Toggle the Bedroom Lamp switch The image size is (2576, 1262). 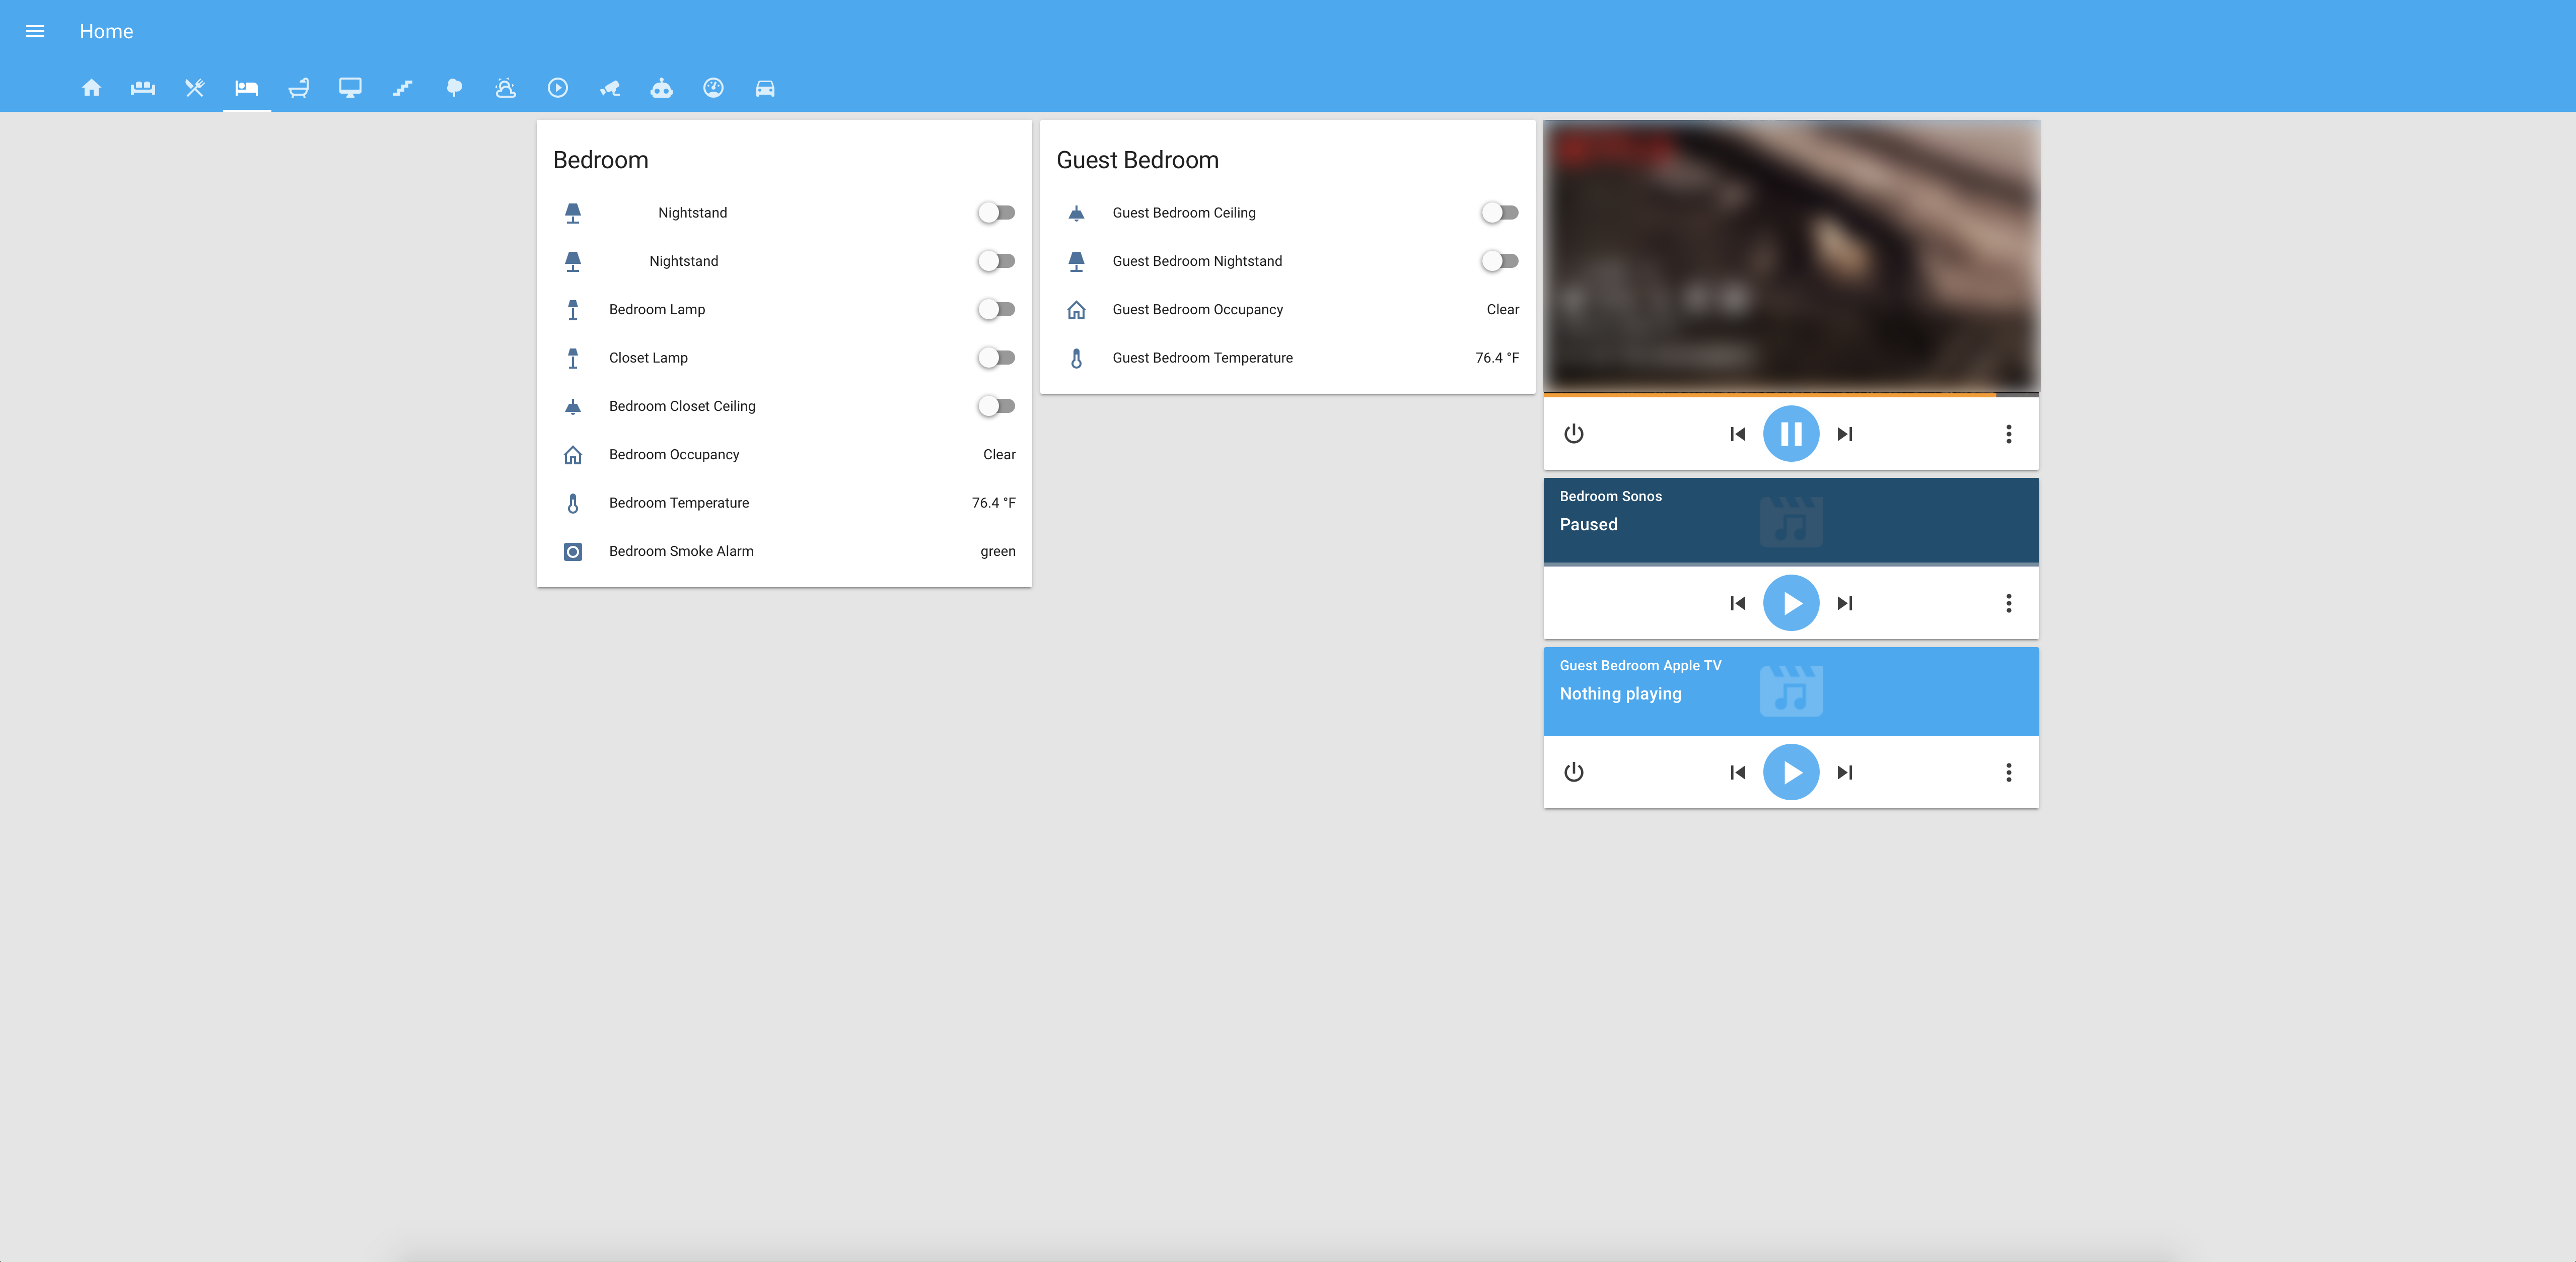pos(996,309)
